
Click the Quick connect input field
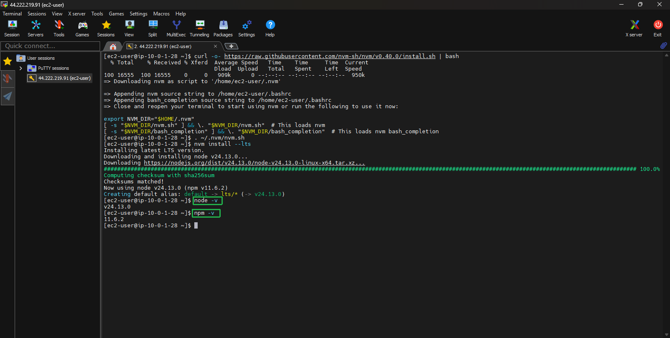point(50,46)
